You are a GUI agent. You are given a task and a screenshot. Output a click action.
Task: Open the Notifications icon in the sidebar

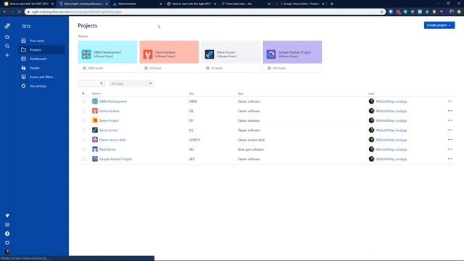(7, 215)
